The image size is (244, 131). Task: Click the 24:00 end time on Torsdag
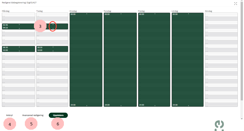point(107,105)
